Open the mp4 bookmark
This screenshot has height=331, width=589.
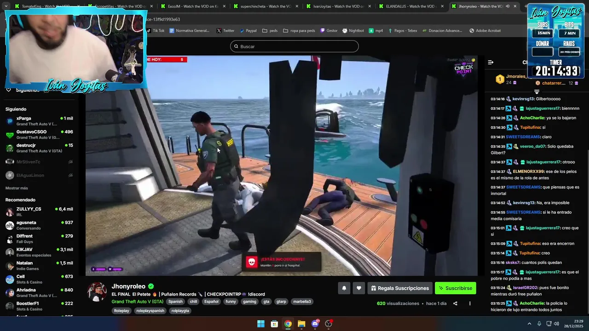coord(376,31)
